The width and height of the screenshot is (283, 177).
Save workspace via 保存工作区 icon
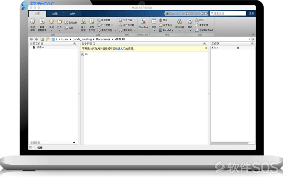coord(92,21)
